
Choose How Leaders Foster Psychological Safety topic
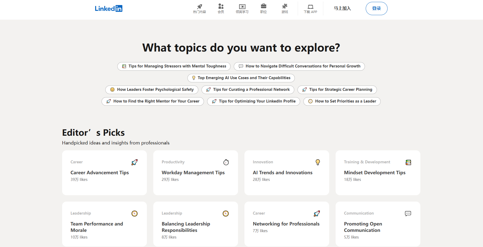pos(152,90)
